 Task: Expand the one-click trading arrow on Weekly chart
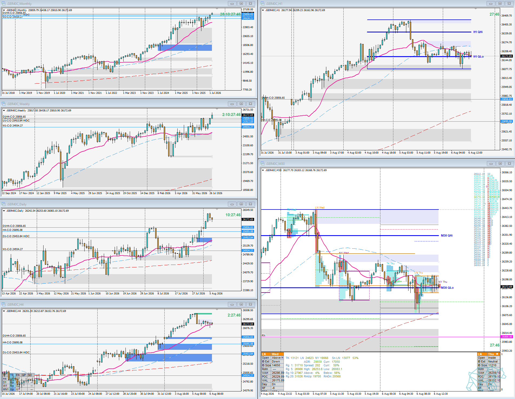(x=4, y=111)
